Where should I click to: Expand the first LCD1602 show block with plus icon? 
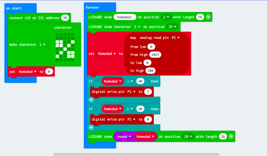208,17
